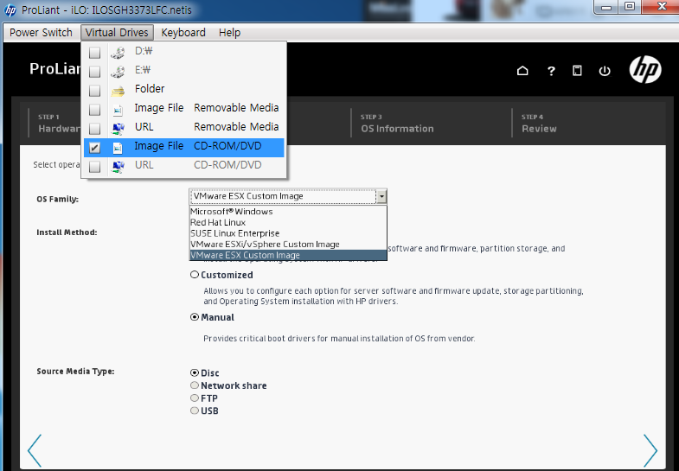679x471 pixels.
Task: Open the Power Switch menu
Action: tap(41, 33)
